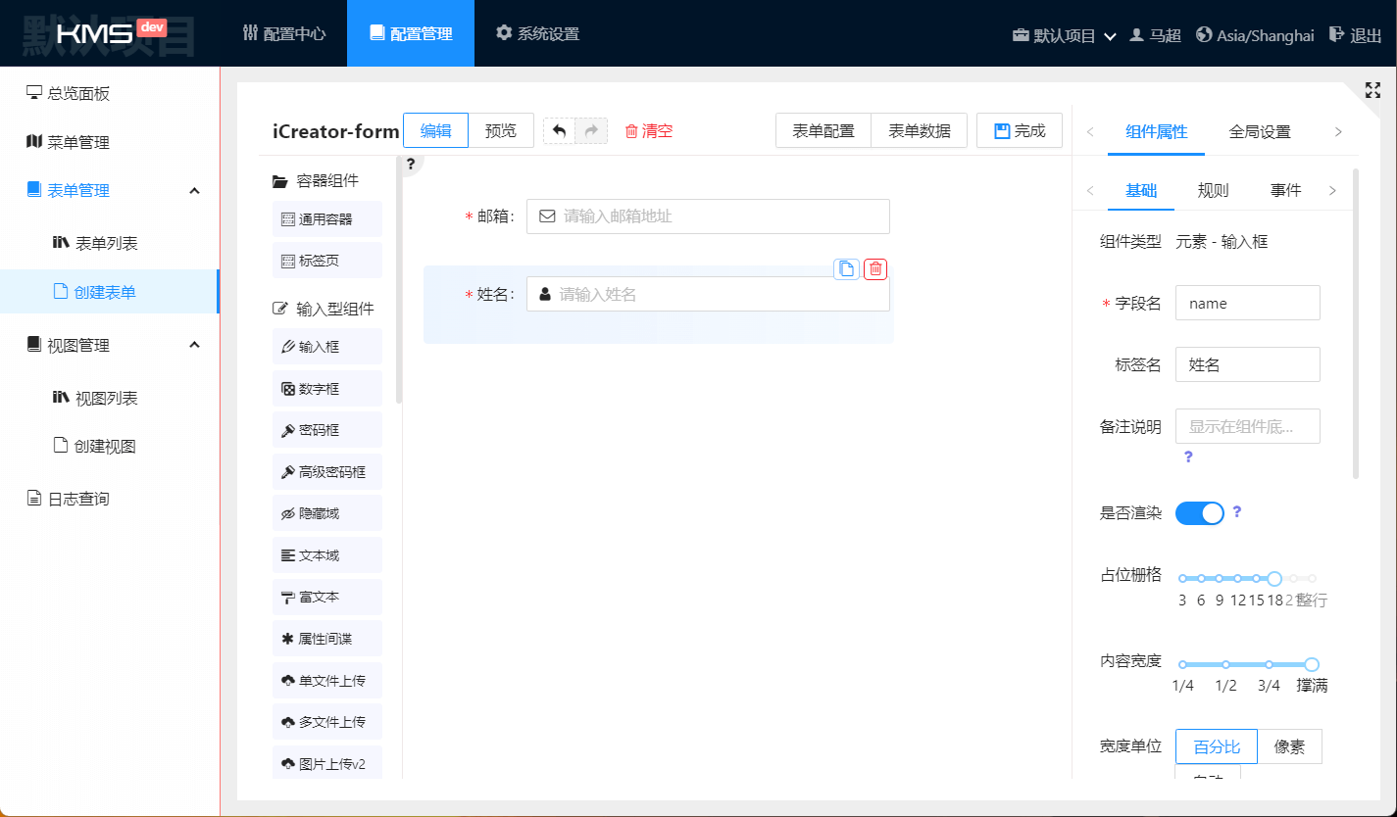Viewport: 1397px width, 817px height.
Task: Click the copy icon on the 姓名 field
Action: point(846,268)
